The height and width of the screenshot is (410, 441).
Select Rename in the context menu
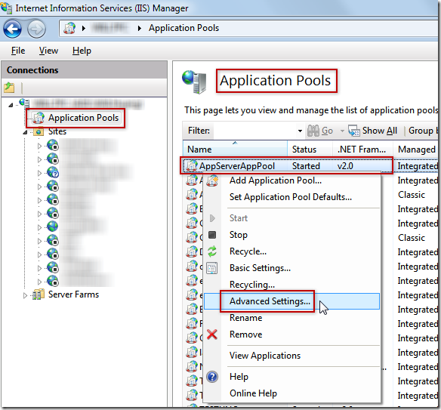point(246,318)
